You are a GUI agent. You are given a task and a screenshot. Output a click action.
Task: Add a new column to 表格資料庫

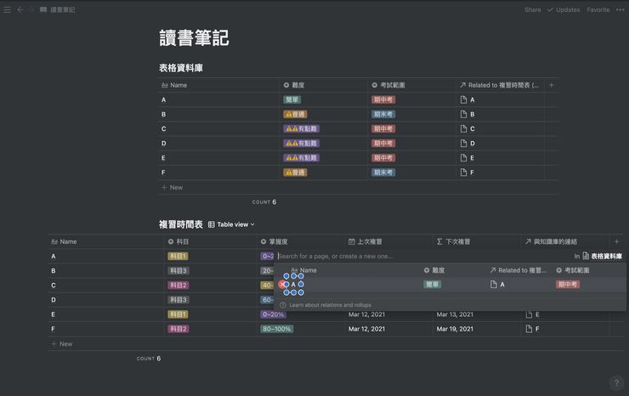[551, 85]
